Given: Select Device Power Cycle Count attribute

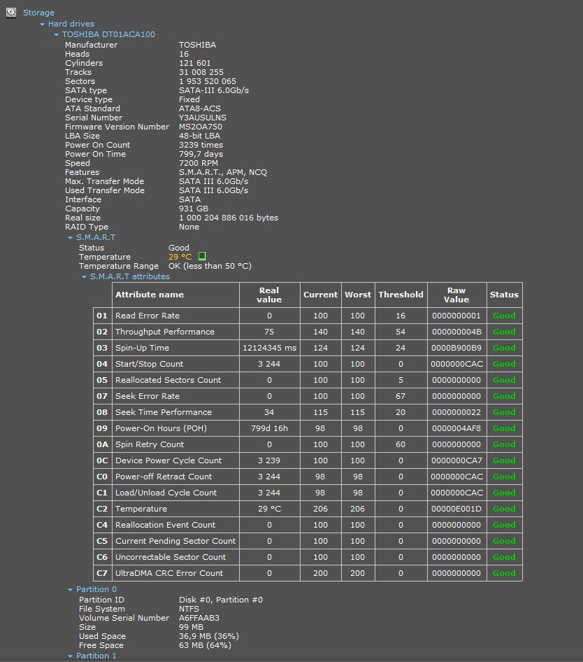Looking at the screenshot, I should (168, 460).
